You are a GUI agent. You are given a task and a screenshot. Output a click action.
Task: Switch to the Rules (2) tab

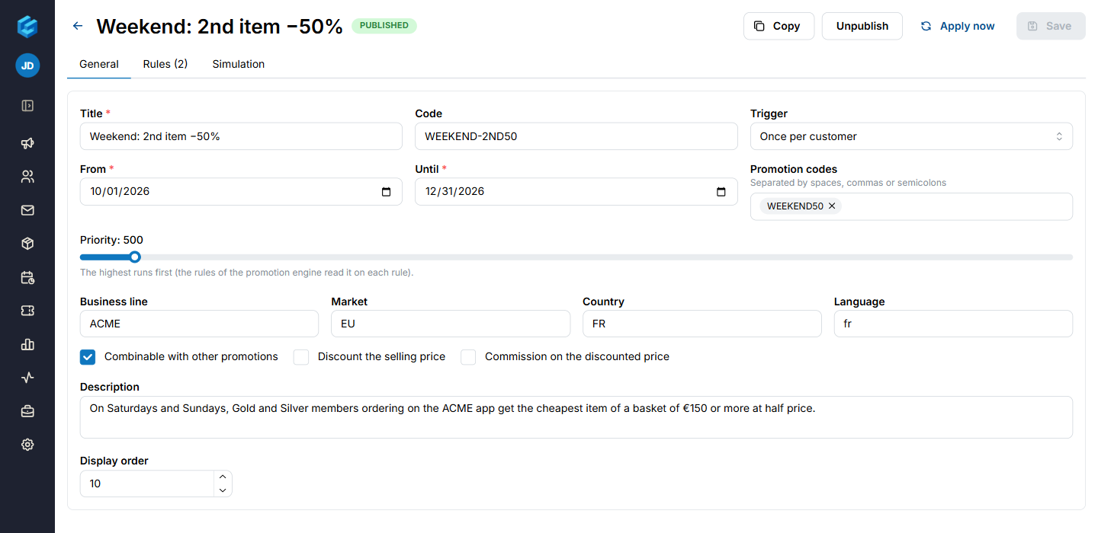click(x=165, y=64)
